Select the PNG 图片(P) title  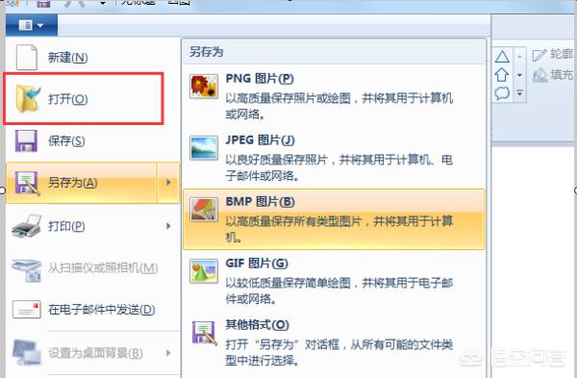click(260, 79)
